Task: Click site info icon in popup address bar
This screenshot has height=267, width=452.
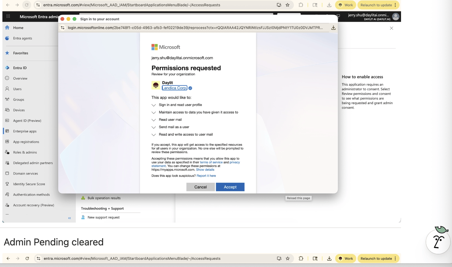Action: click(63, 28)
